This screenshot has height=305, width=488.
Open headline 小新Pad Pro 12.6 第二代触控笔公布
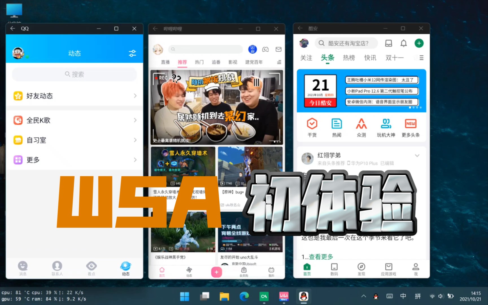[x=382, y=91]
